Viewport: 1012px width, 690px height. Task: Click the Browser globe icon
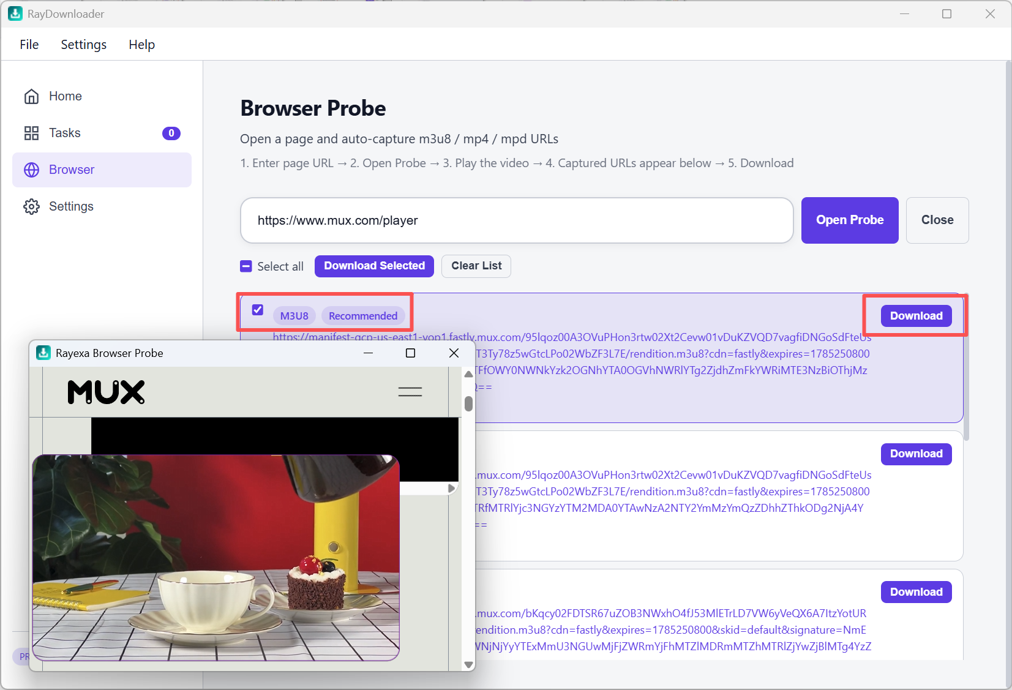click(x=31, y=170)
